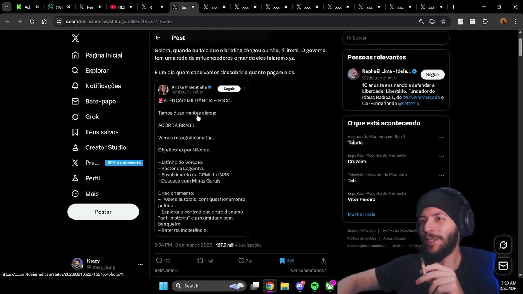Open options for the Cruzeiro trend

click(x=441, y=156)
